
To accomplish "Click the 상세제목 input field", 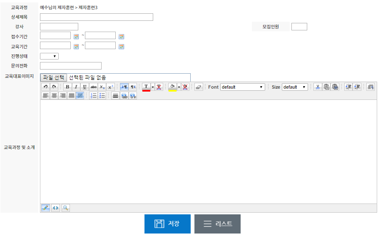I will coord(97,17).
